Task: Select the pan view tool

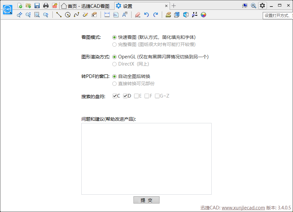Action: [x=20, y=15]
